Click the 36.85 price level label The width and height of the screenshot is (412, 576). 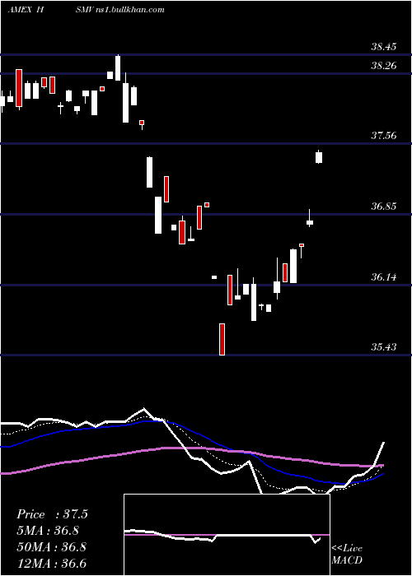pos(384,207)
